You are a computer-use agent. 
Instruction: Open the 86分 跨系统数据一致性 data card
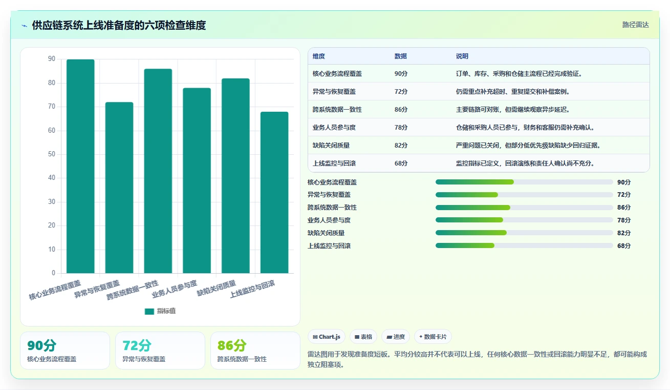[x=255, y=351]
